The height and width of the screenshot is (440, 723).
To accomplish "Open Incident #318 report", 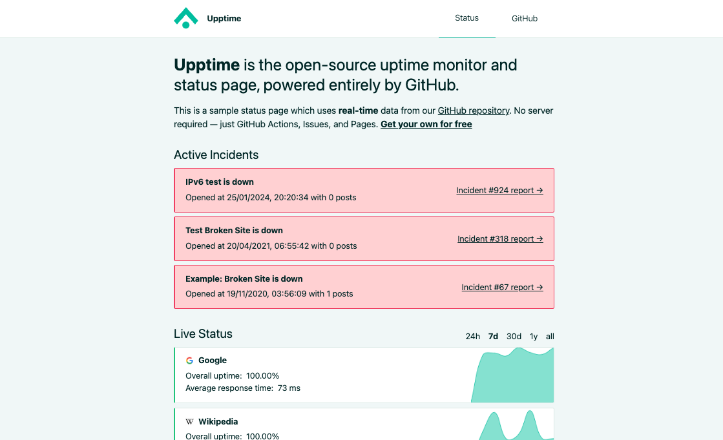I will [x=499, y=238].
